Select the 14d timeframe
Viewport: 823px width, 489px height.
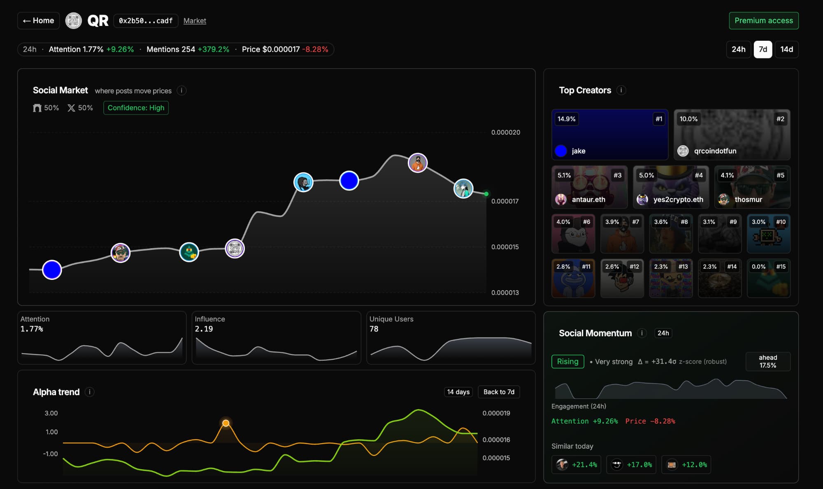click(x=786, y=49)
